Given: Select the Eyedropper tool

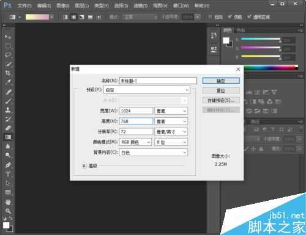Looking at the screenshot, I should [x=8, y=82].
